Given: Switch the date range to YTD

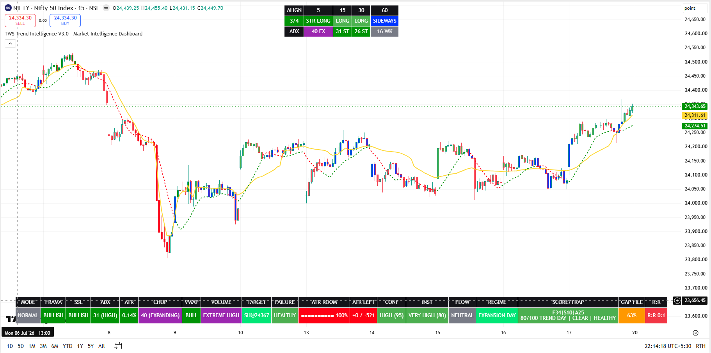Looking at the screenshot, I should 68,346.
